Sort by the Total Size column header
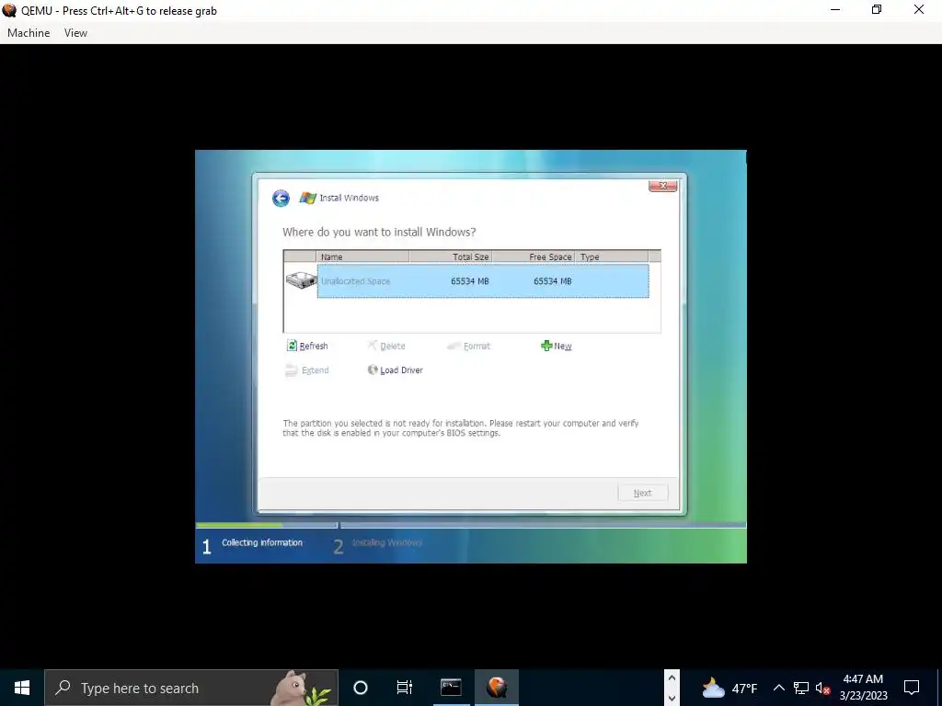This screenshot has width=942, height=706. point(451,257)
